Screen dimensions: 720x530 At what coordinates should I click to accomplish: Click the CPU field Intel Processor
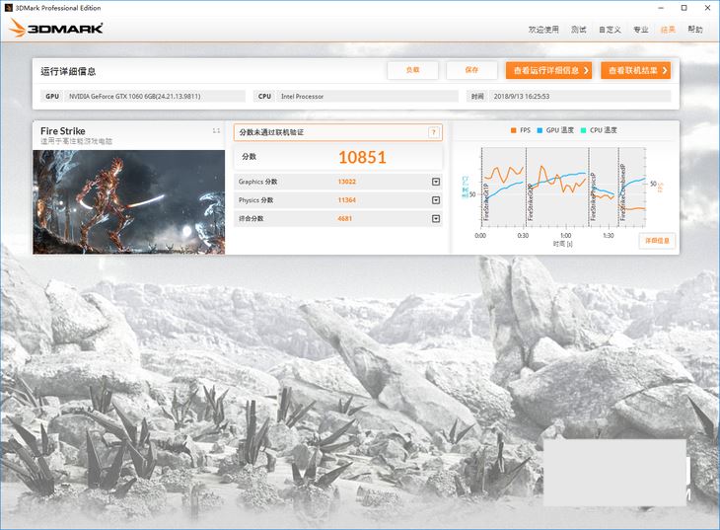(368, 96)
